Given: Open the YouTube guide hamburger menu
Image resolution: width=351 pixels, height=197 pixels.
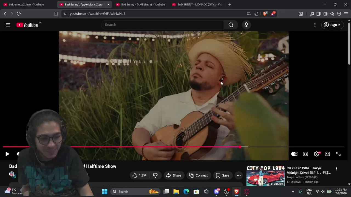Looking at the screenshot, I should point(8,25).
